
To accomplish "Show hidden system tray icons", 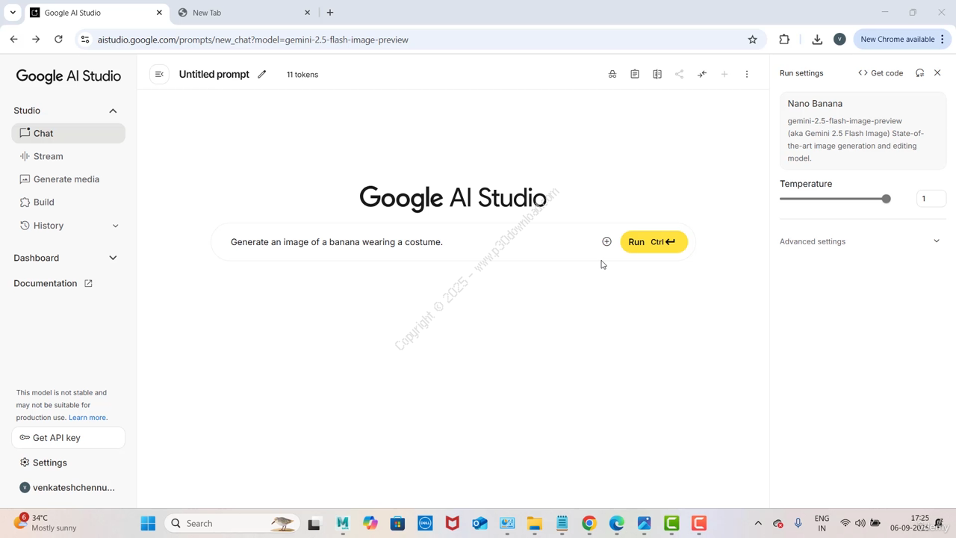I will (x=758, y=523).
